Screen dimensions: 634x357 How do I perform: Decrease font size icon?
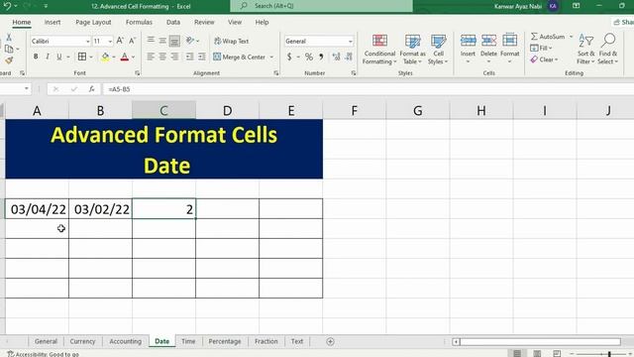click(x=132, y=41)
